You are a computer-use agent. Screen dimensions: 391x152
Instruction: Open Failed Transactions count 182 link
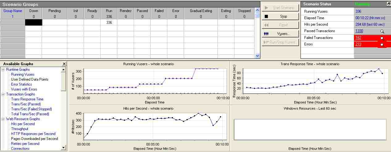pyautogui.click(x=358, y=38)
